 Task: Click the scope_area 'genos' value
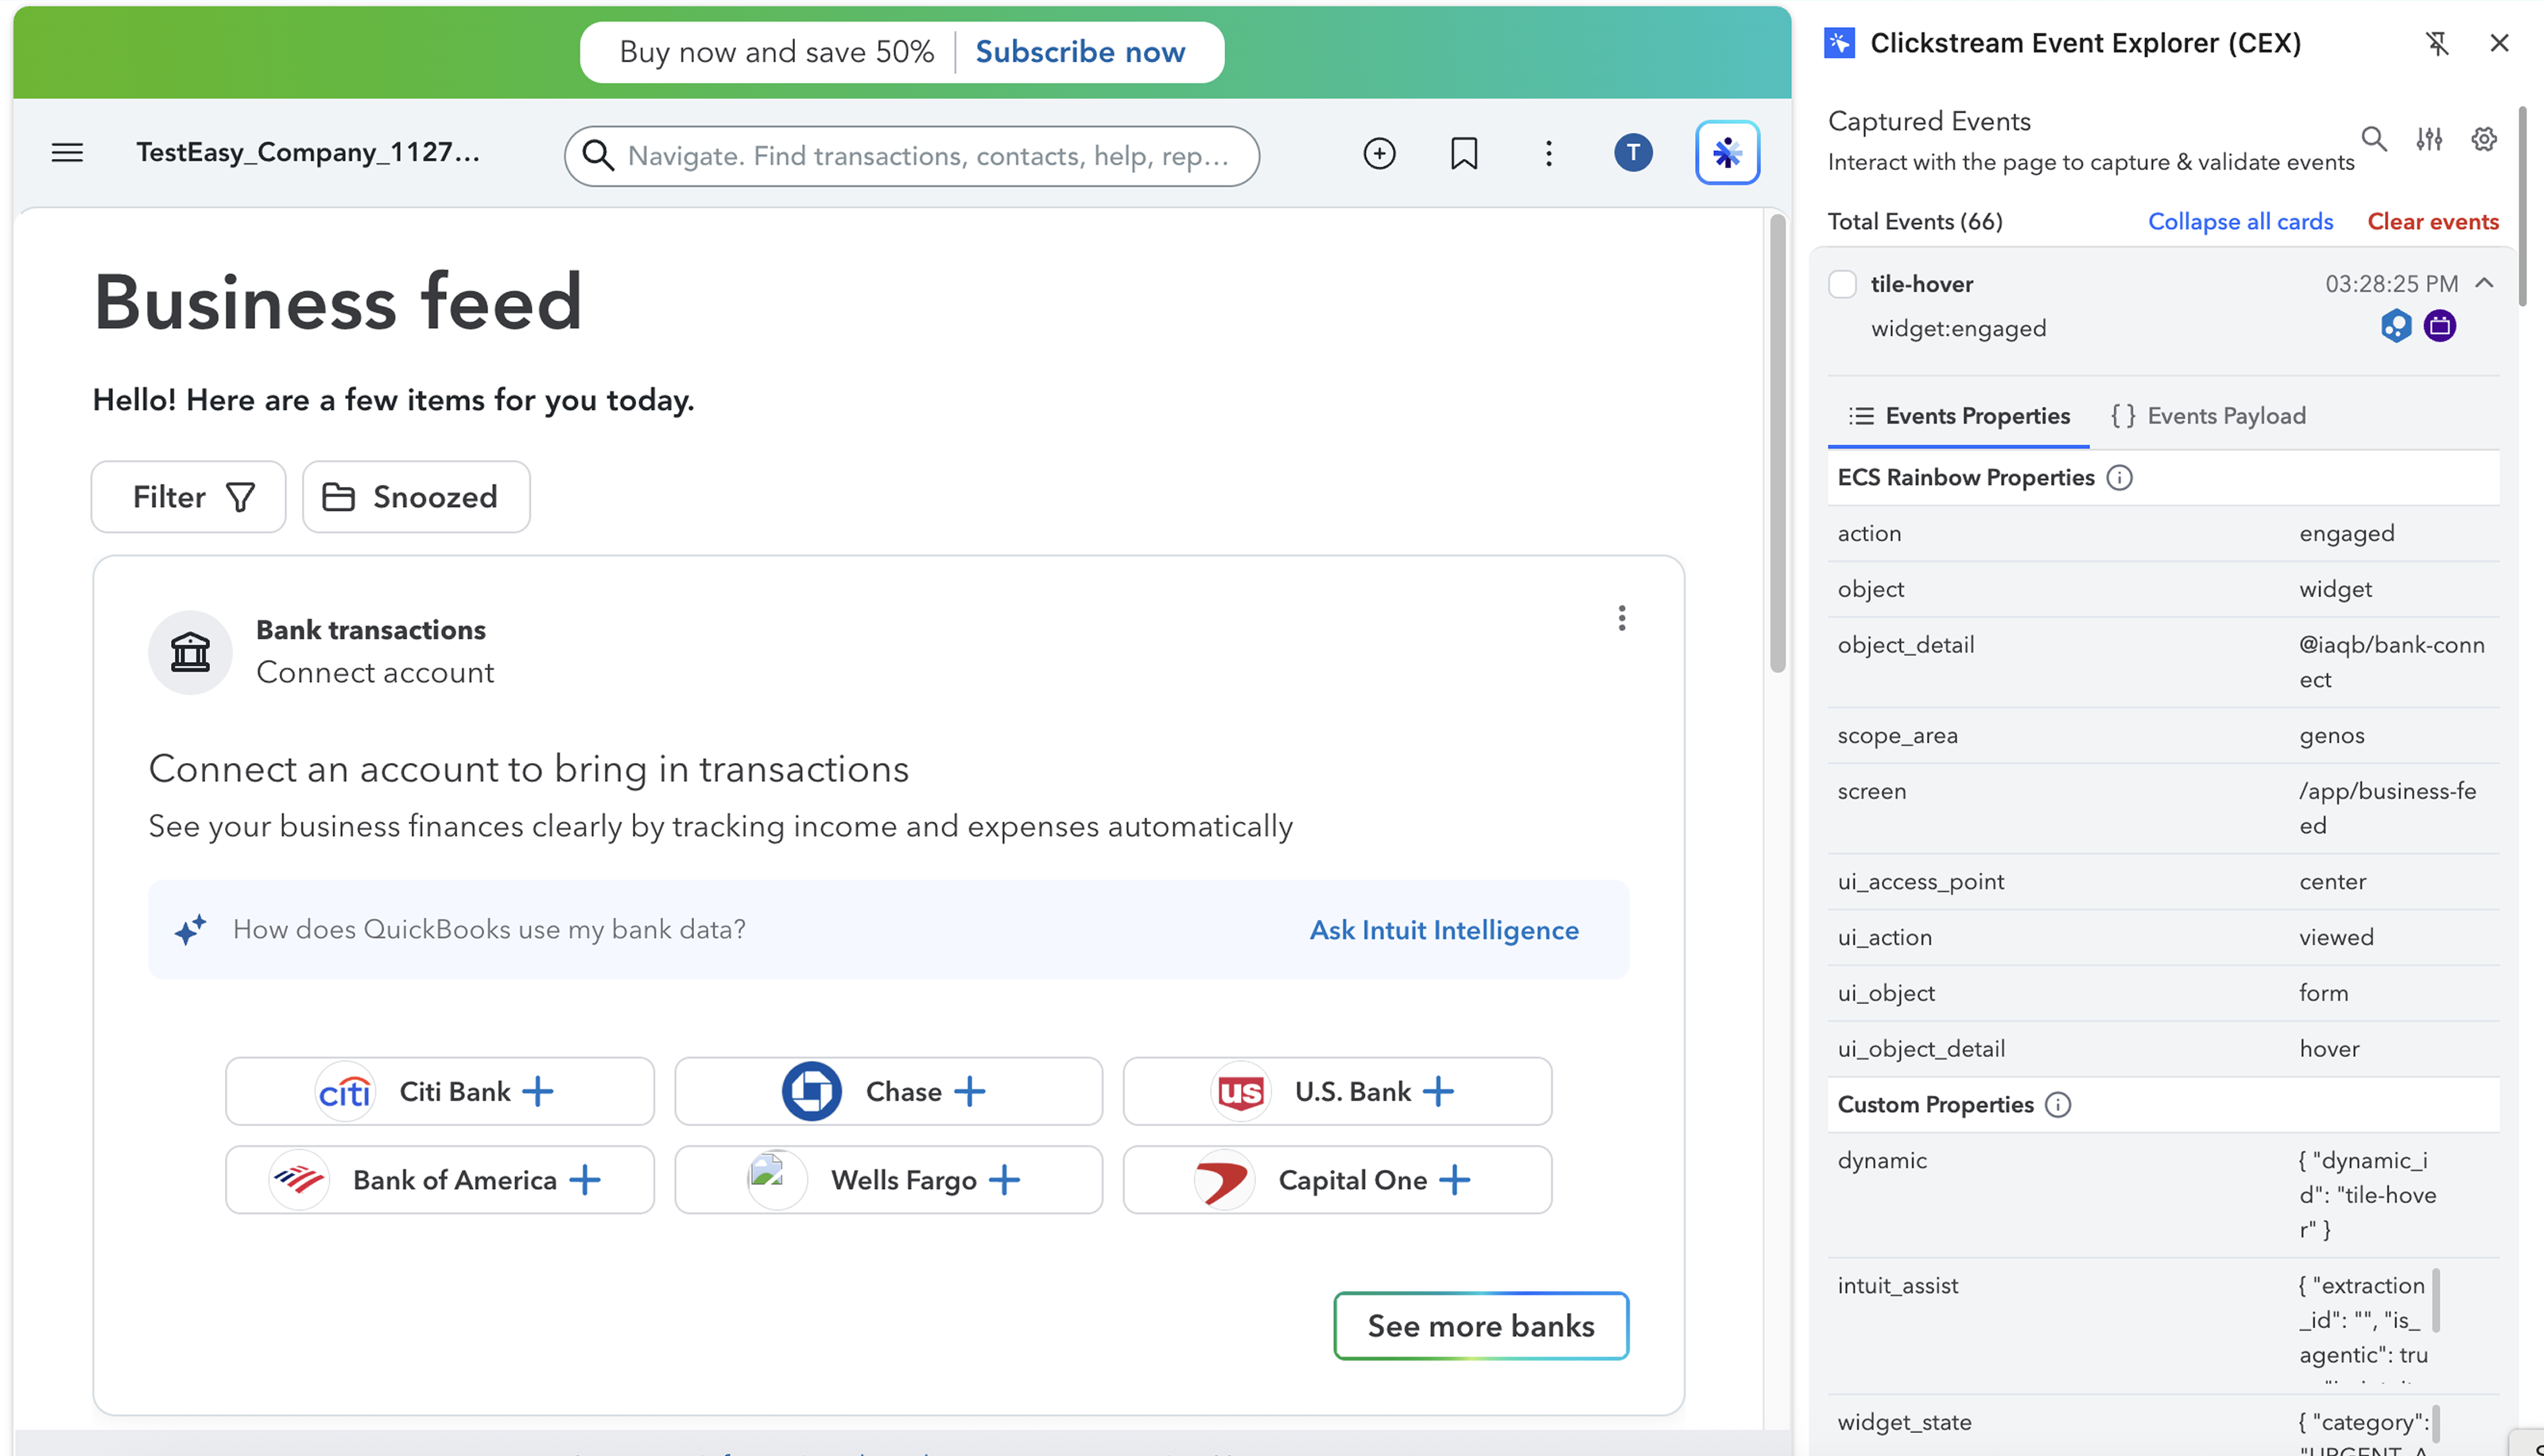[x=2331, y=736]
